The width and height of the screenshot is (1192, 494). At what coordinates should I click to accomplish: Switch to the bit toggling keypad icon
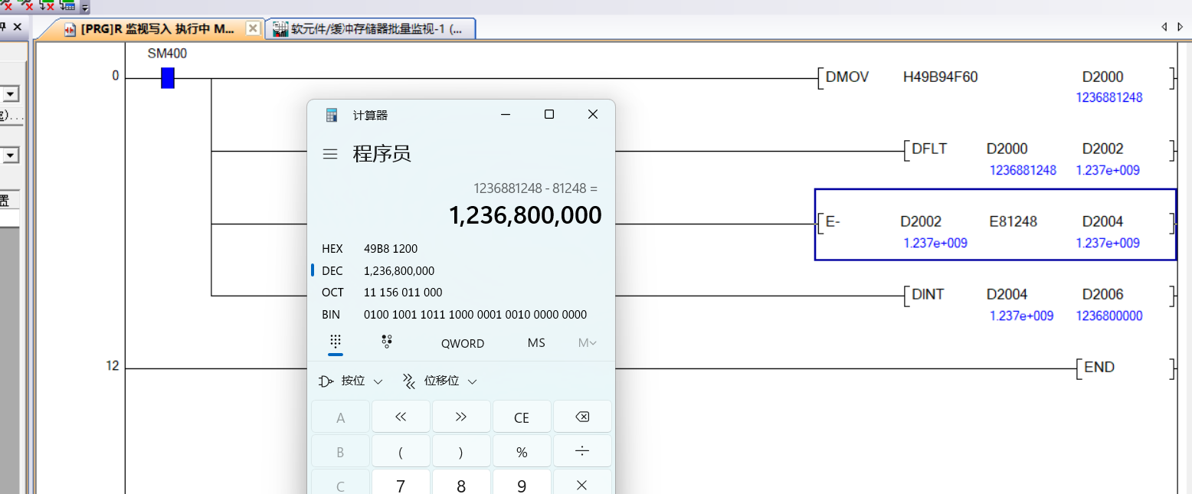click(x=387, y=342)
